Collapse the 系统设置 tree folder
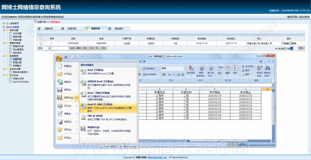The image size is (311, 160). [x=4, y=30]
